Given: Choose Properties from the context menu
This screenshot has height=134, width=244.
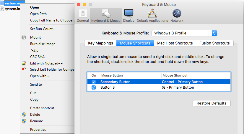Looking at the screenshot, I should pos(38,130).
